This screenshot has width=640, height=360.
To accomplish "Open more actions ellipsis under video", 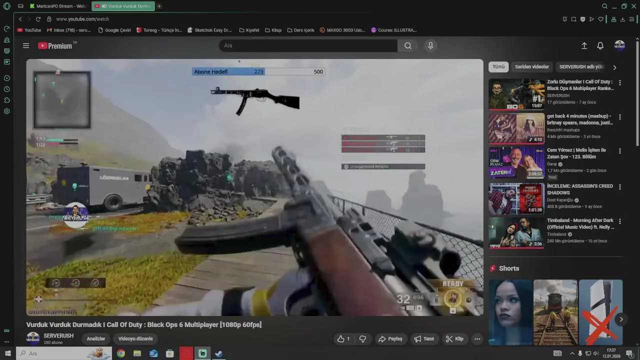I will point(477,338).
